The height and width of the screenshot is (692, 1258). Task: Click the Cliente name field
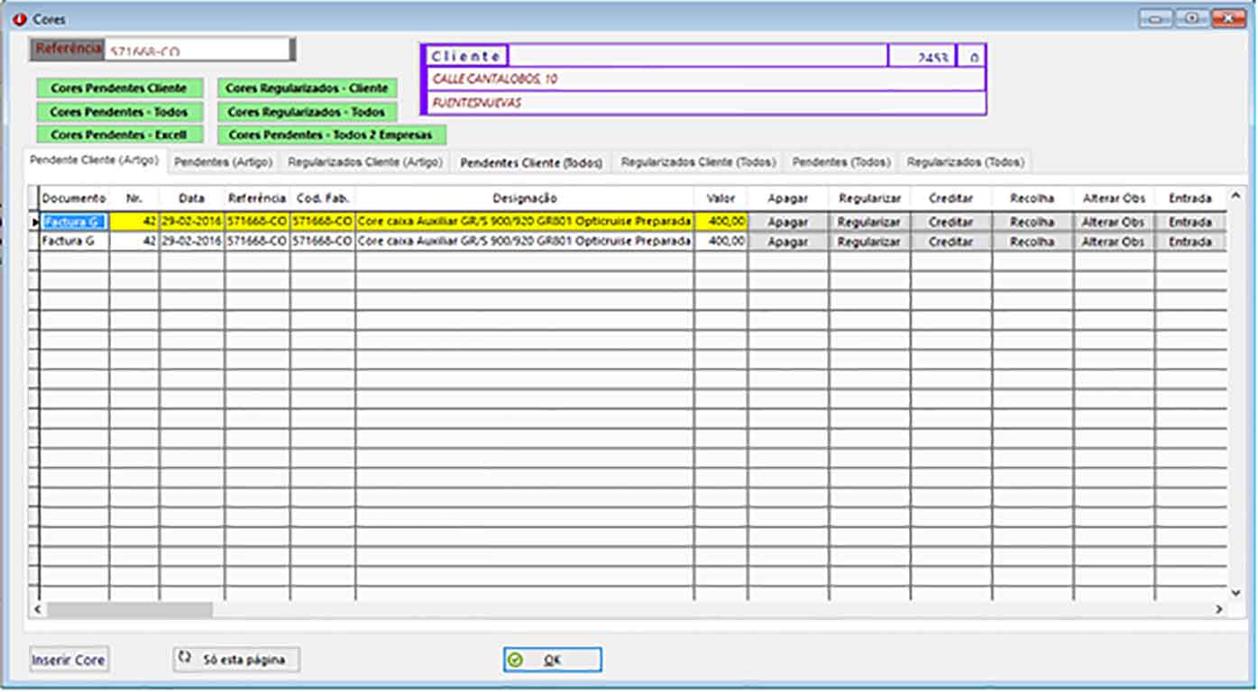[x=699, y=56]
